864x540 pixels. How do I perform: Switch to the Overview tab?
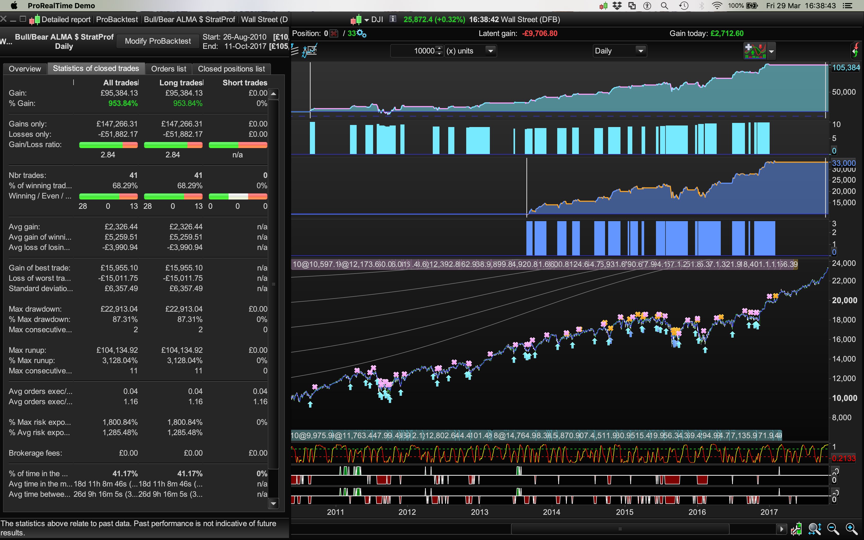pyautogui.click(x=25, y=69)
